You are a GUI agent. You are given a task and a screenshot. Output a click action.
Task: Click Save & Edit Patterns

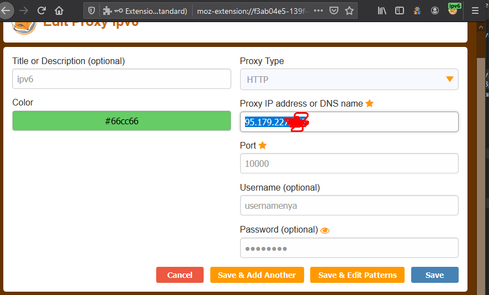click(357, 275)
